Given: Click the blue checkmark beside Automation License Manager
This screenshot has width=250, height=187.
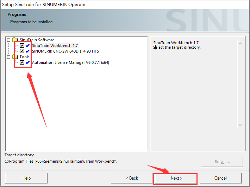Looking at the screenshot, I should pos(27,62).
